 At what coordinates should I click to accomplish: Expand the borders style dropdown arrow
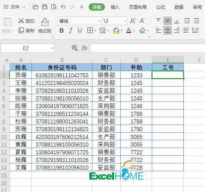[x=95, y=31]
